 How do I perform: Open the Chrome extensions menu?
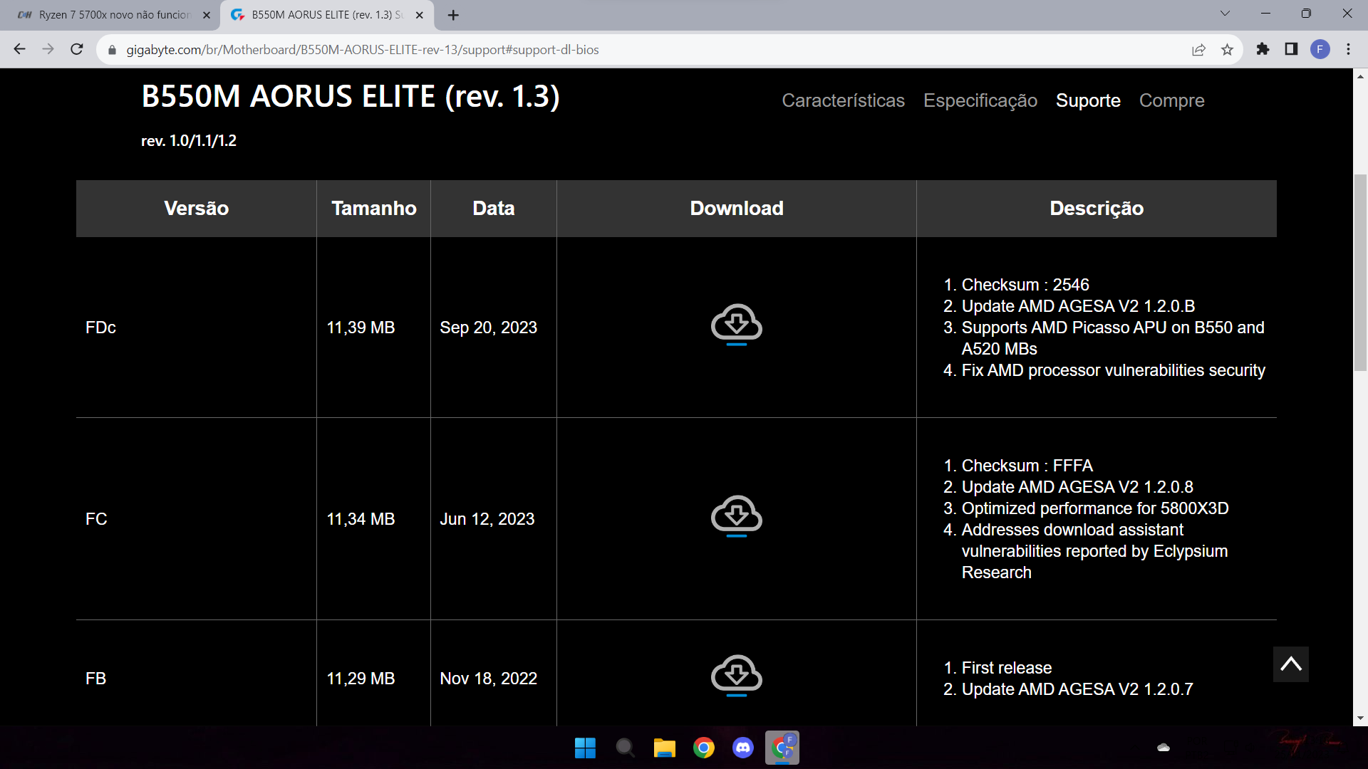[x=1263, y=49]
